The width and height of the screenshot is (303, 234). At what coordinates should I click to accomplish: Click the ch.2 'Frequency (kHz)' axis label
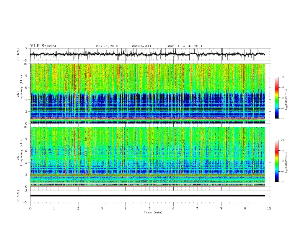pyautogui.click(x=21, y=152)
